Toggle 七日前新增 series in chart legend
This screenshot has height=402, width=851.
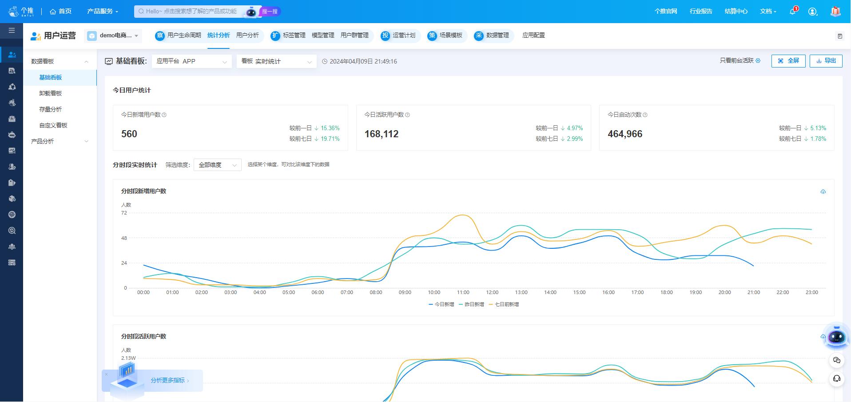click(504, 305)
